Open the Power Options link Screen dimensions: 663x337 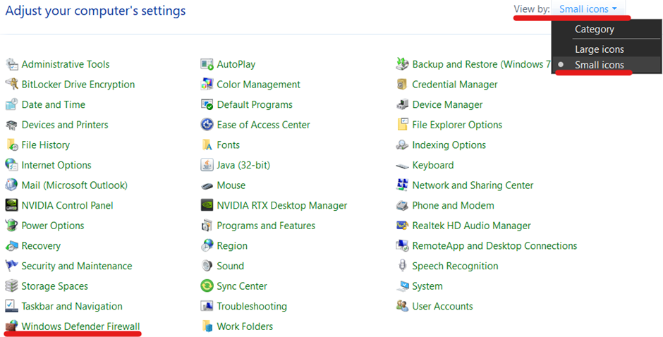53,226
